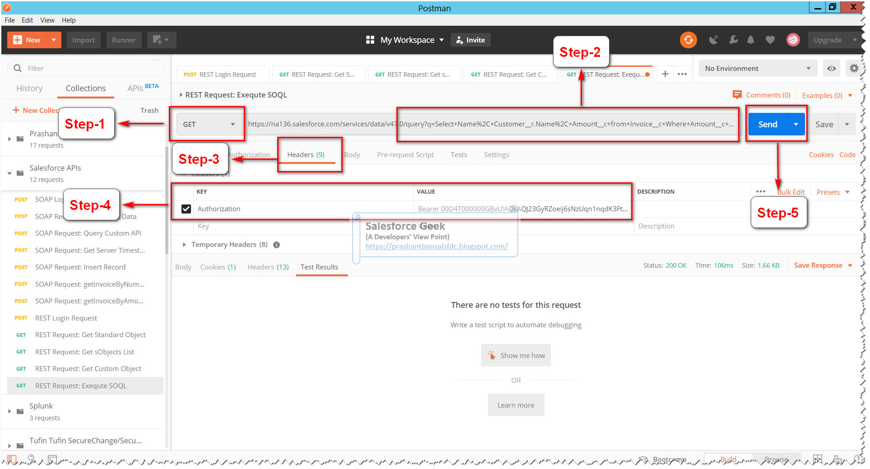Open the sync status icon in header
Image resolution: width=870 pixels, height=469 pixels.
pyautogui.click(x=688, y=40)
